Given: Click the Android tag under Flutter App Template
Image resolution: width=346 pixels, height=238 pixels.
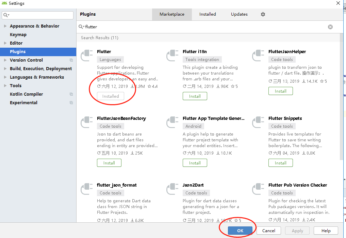Looking at the screenshot, I should (x=193, y=126).
